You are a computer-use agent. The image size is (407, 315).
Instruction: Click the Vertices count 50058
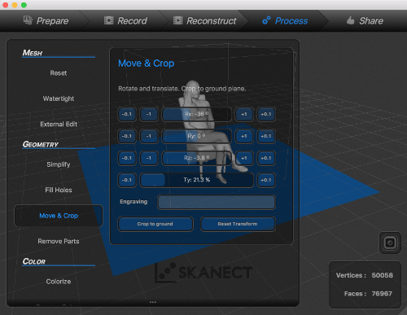point(382,275)
